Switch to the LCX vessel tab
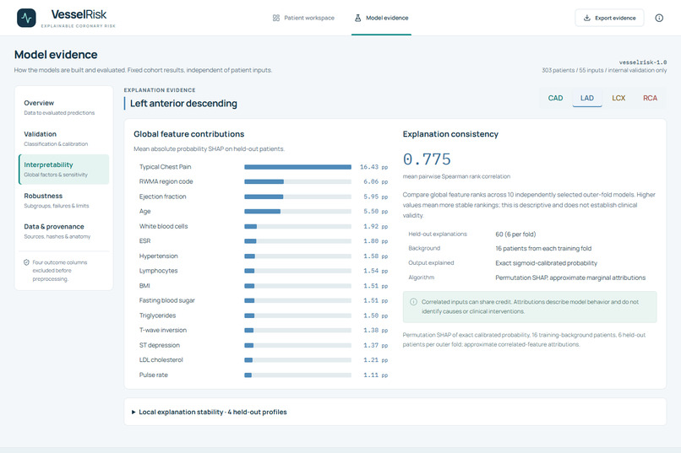Viewport: 681px width, 453px height. pyautogui.click(x=618, y=98)
